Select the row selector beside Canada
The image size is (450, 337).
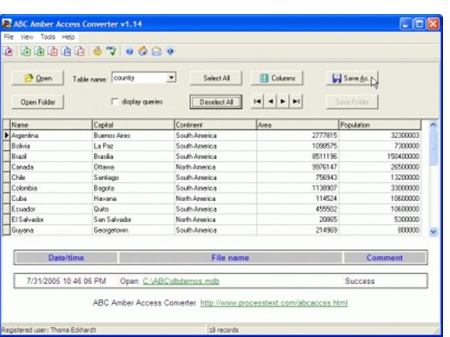[6, 167]
